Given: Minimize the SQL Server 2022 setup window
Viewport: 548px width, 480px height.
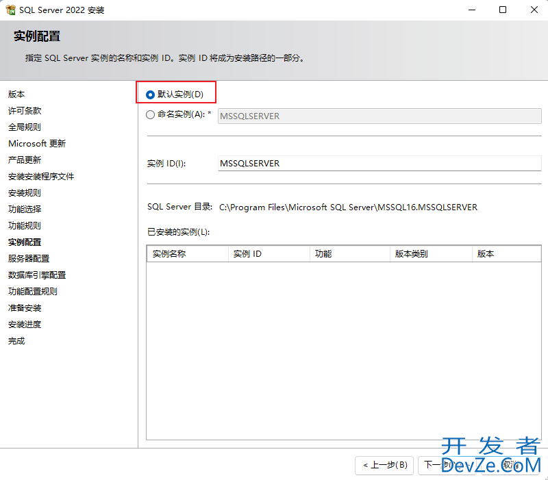Looking at the screenshot, I should coord(472,10).
